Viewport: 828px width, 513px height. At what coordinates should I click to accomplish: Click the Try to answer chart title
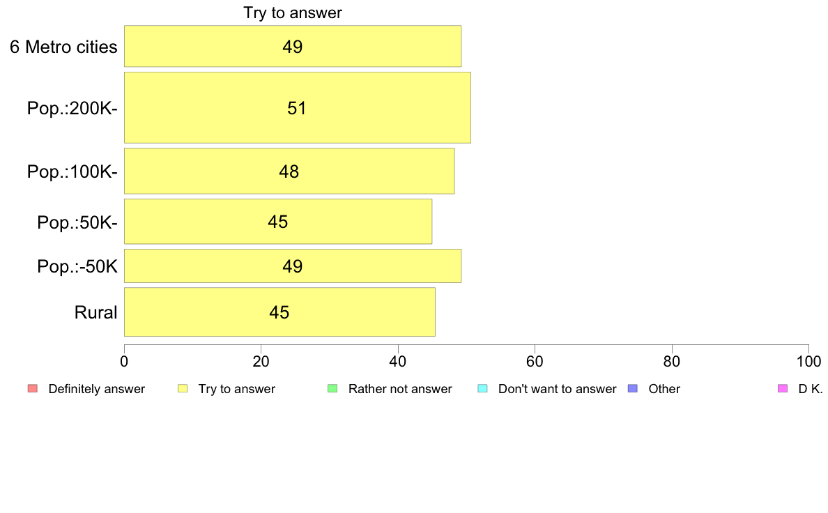tap(293, 13)
